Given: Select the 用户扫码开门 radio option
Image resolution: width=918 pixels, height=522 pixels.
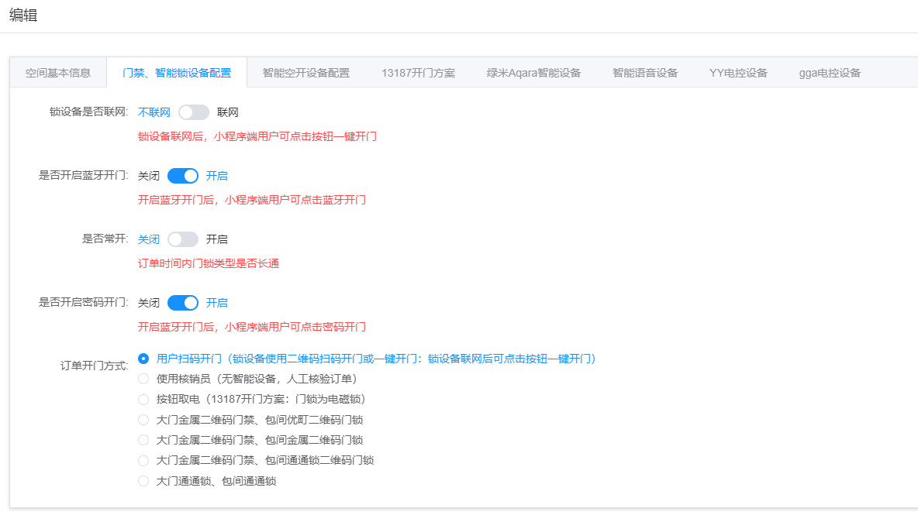Looking at the screenshot, I should click(143, 359).
